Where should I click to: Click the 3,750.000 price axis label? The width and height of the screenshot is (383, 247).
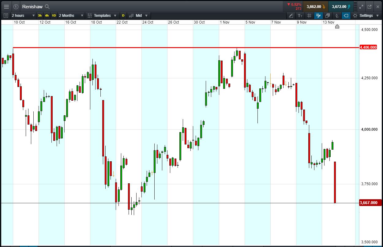[369, 184]
